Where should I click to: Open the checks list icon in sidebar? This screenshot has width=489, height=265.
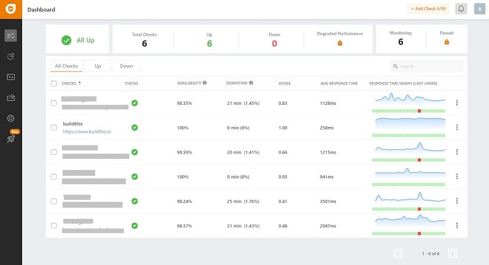pos(10,36)
